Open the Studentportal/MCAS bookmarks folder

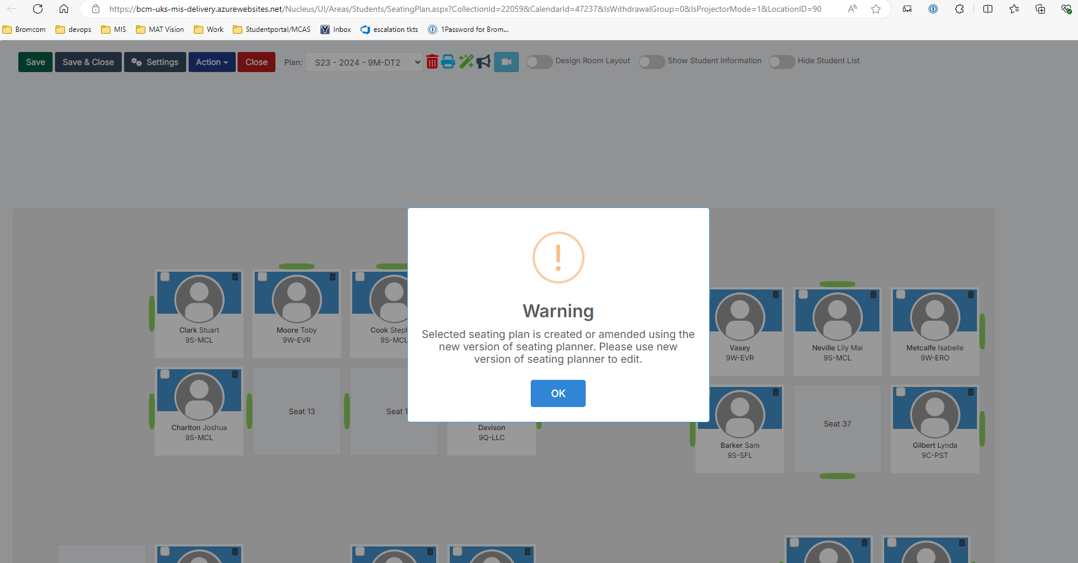272,30
